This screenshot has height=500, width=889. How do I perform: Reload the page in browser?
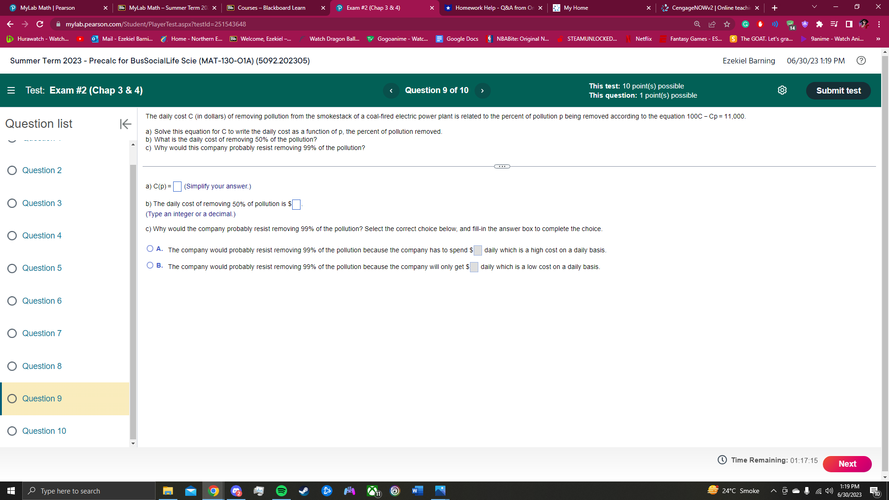coord(40,24)
